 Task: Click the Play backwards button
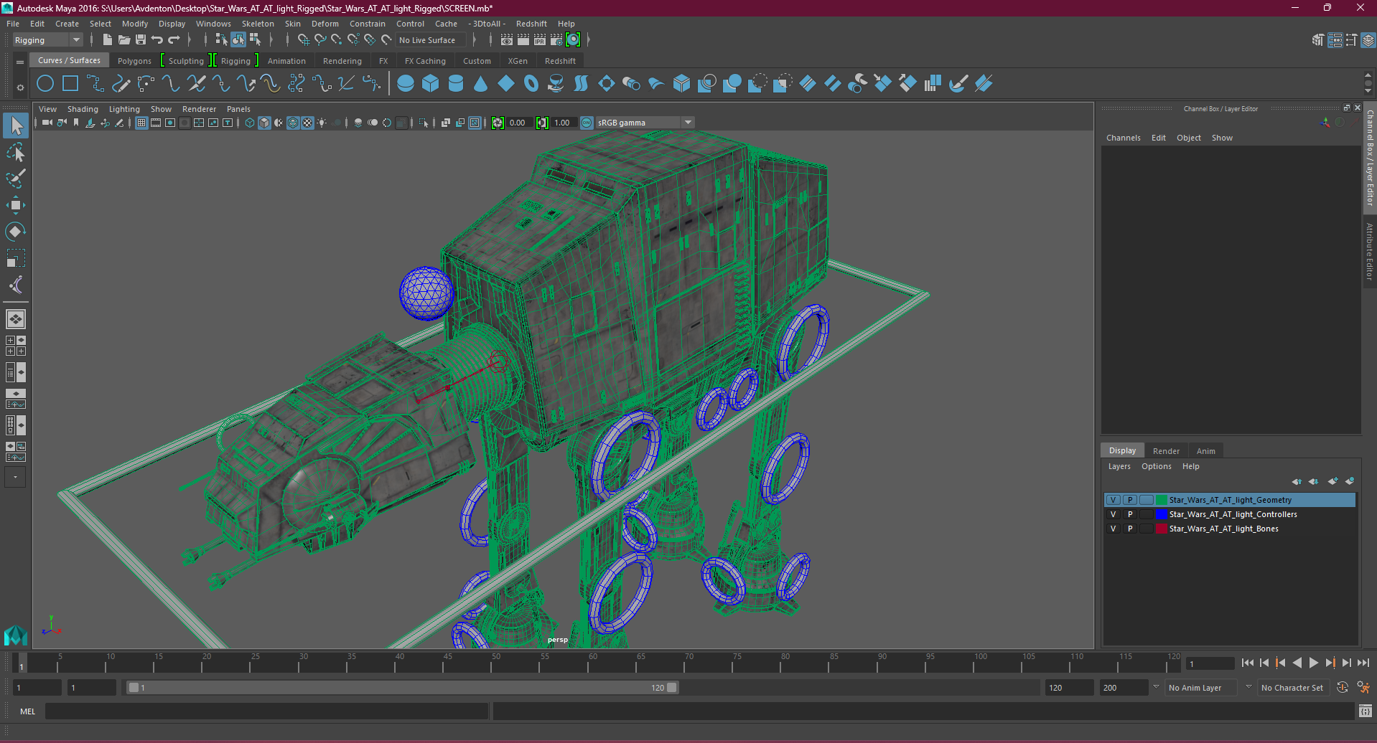tap(1297, 663)
